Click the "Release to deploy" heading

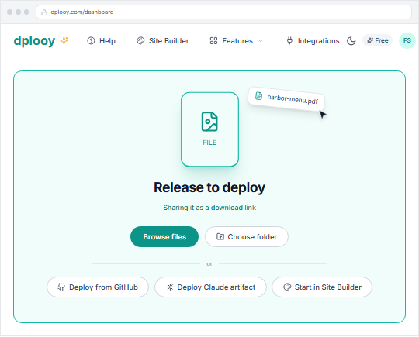coord(209,187)
